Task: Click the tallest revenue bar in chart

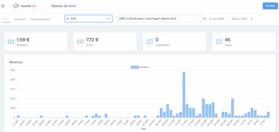Action: pyautogui.click(x=184, y=95)
